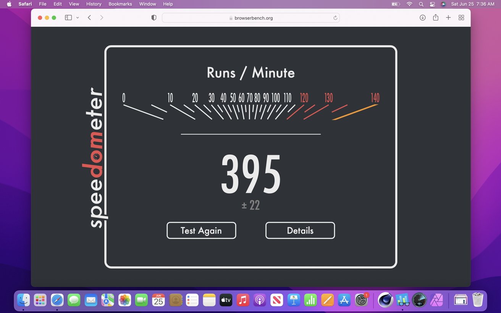Click the ± 22 variance text

[x=251, y=205]
